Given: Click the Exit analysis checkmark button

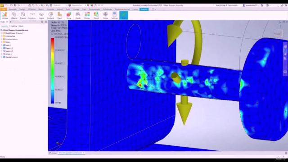Looking at the screenshot, I should pos(124,15).
